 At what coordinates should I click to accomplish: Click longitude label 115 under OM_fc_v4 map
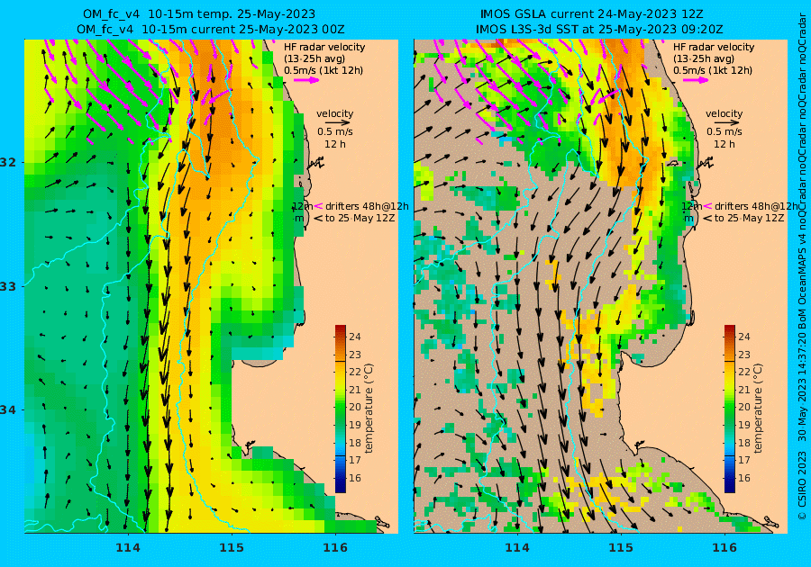point(232,548)
